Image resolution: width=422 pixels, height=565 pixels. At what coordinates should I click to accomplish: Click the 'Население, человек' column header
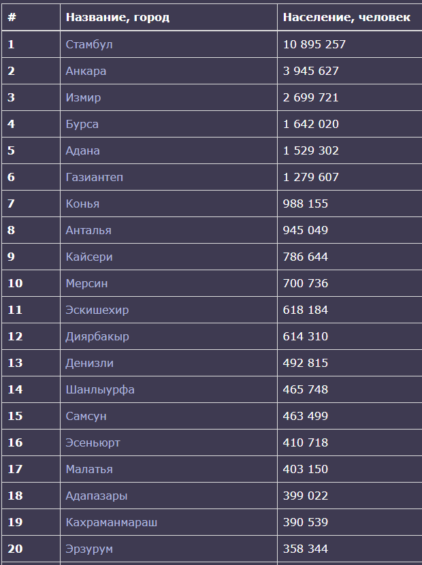click(x=346, y=17)
